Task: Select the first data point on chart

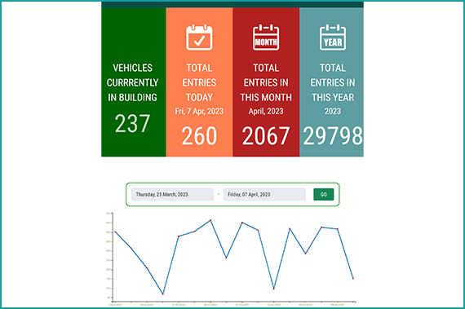Action: (x=115, y=232)
